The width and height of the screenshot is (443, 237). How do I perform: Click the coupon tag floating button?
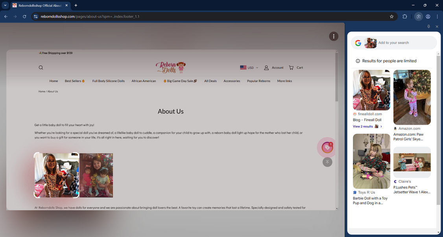tap(327, 147)
